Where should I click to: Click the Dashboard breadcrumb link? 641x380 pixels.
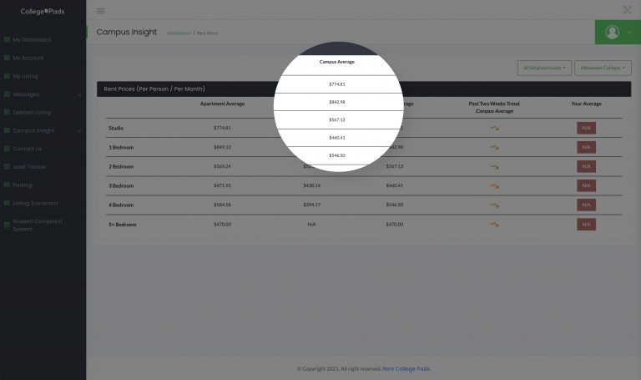pos(179,33)
